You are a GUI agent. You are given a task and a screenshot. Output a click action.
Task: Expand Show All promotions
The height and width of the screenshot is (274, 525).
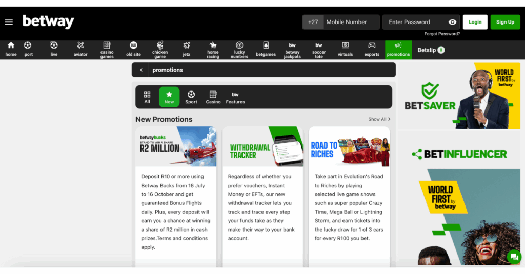tap(379, 119)
